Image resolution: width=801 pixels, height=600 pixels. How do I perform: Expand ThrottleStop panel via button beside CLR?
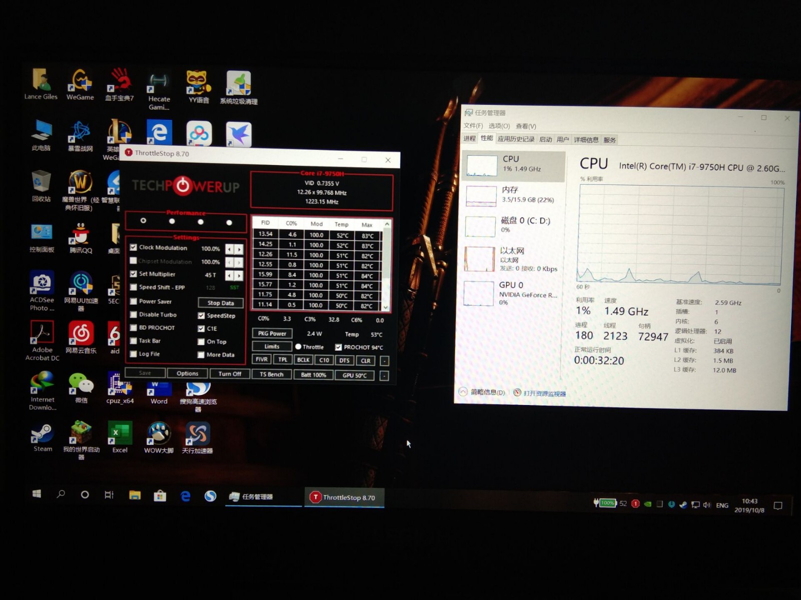384,361
